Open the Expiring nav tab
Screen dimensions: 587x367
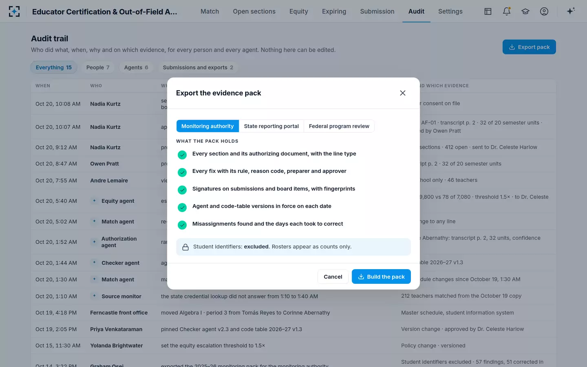pyautogui.click(x=334, y=11)
